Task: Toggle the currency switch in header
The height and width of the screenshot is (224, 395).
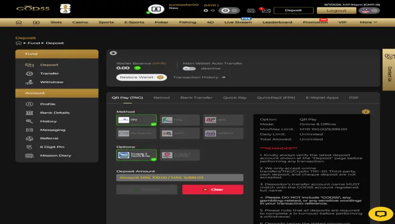Action: pyautogui.click(x=229, y=11)
